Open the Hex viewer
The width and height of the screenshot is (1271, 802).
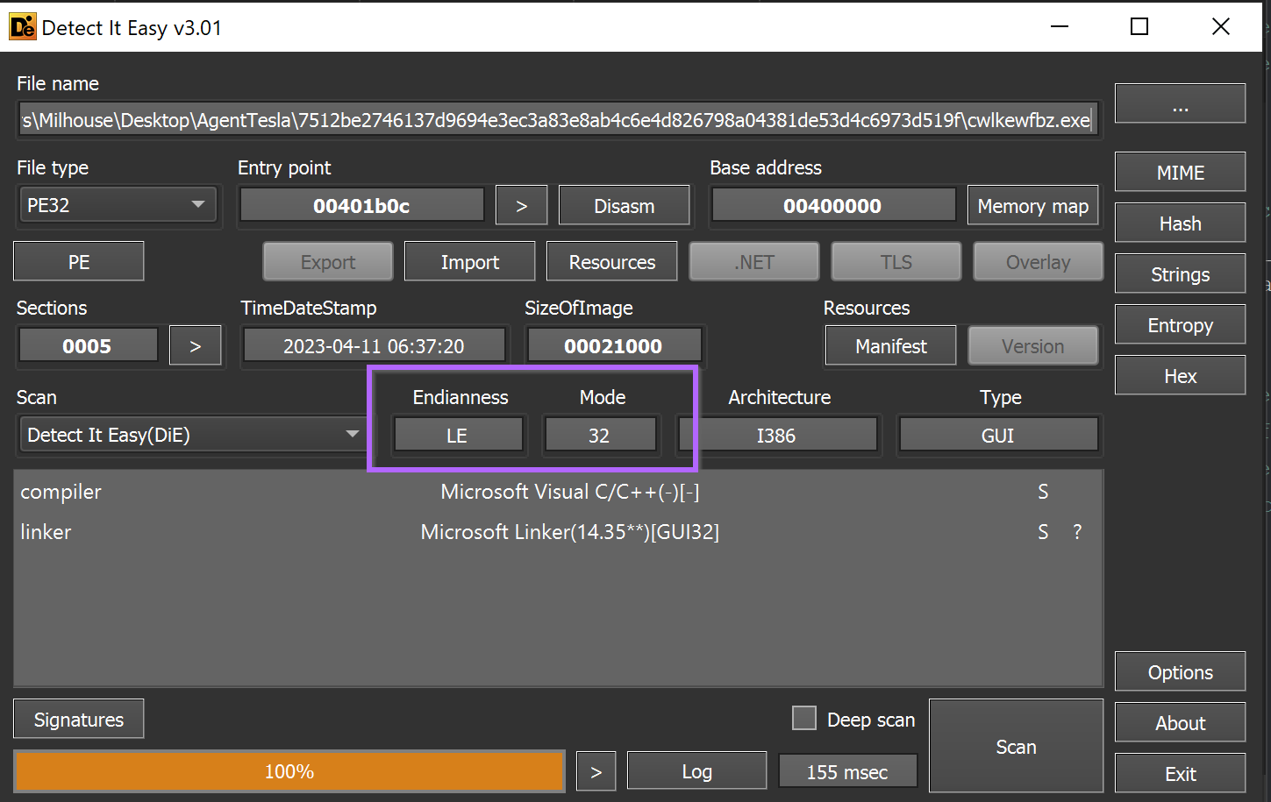tap(1180, 375)
